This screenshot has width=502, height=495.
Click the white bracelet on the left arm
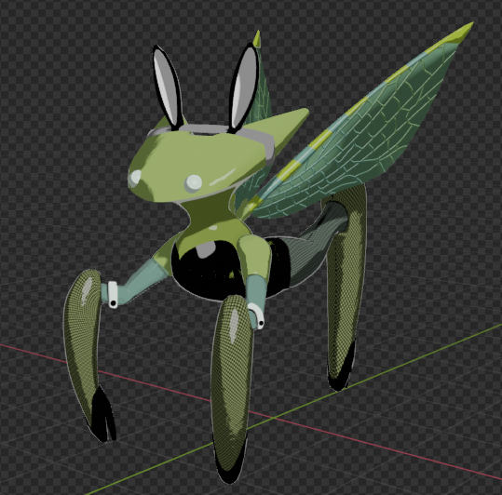pos(113,294)
